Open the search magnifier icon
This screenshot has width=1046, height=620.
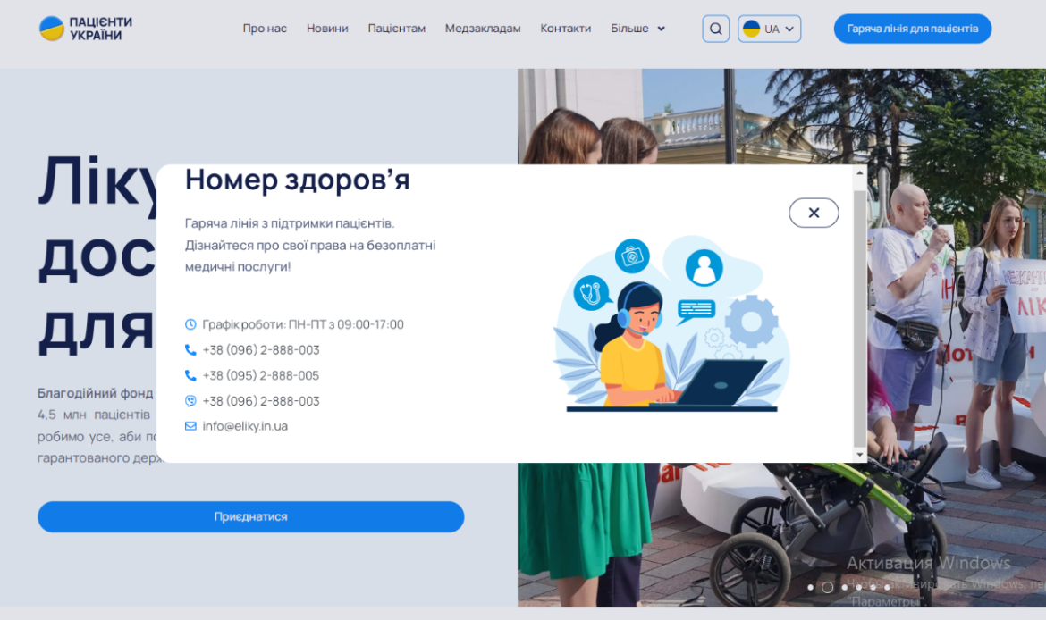click(716, 29)
